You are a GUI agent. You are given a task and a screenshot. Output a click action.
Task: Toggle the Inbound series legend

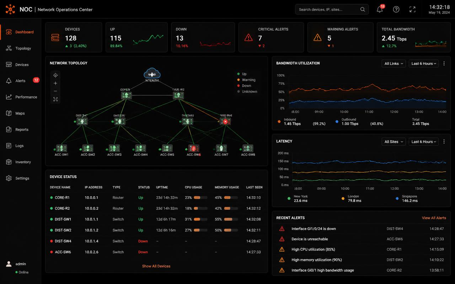pos(289,122)
